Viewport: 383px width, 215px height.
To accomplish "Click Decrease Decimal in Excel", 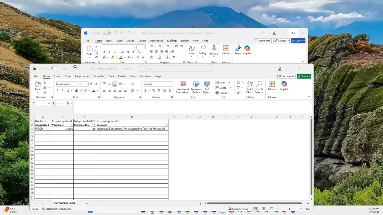I will [x=169, y=90].
